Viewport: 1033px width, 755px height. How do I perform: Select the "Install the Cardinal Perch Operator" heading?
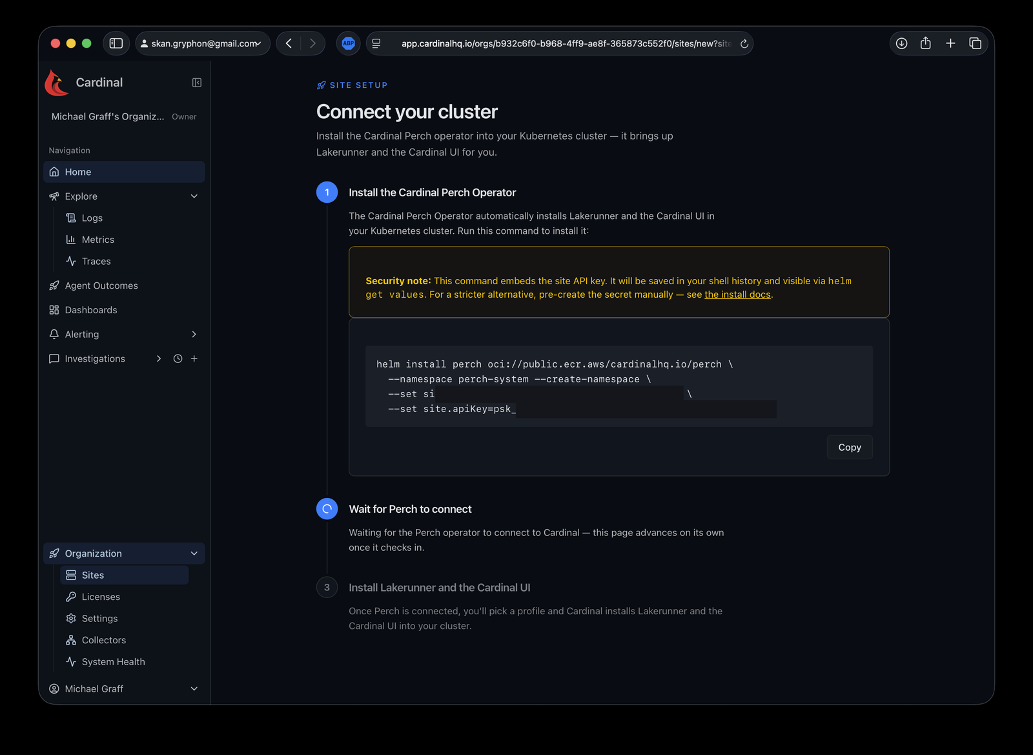click(433, 192)
